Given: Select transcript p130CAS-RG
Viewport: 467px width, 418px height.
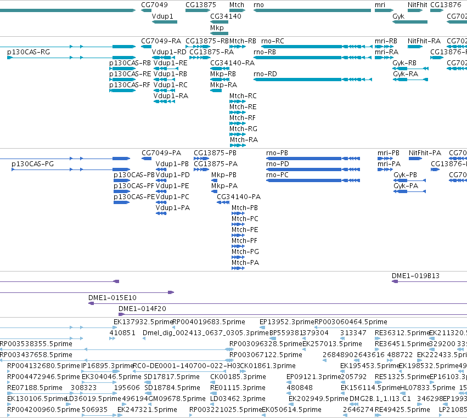Looking at the screenshot, I should point(29,52).
